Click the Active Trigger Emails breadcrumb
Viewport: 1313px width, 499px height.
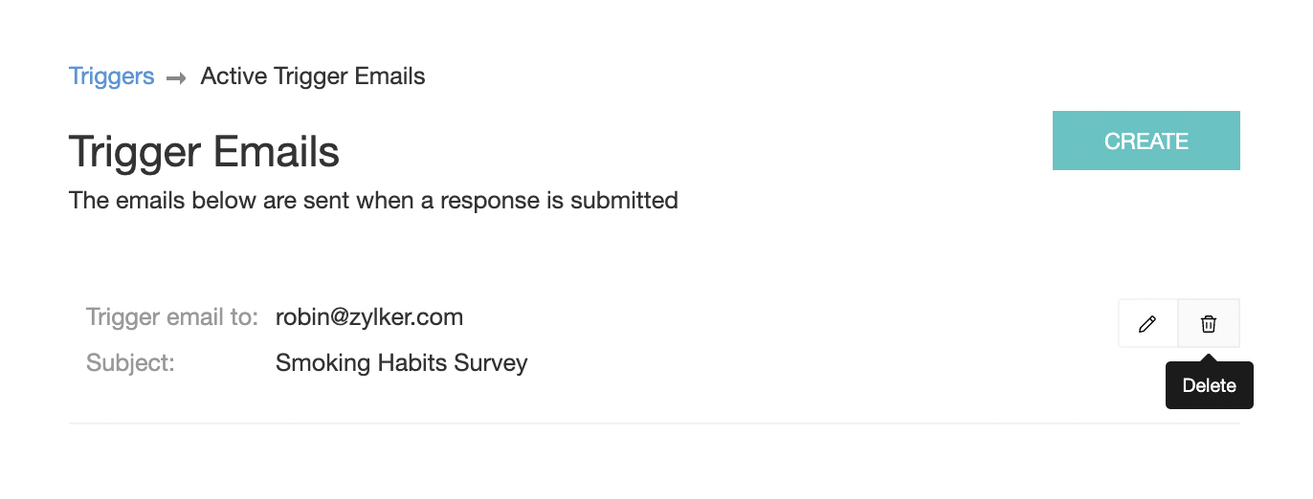pos(313,76)
